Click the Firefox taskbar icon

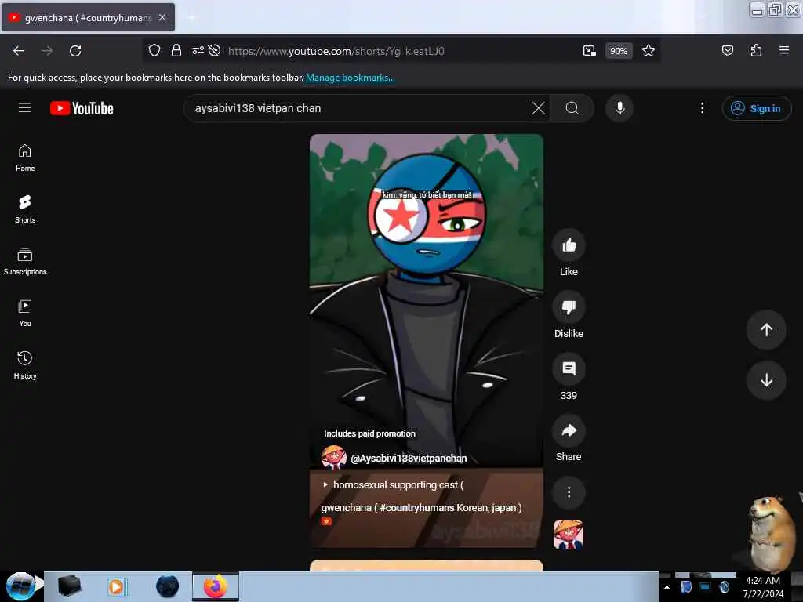[215, 586]
